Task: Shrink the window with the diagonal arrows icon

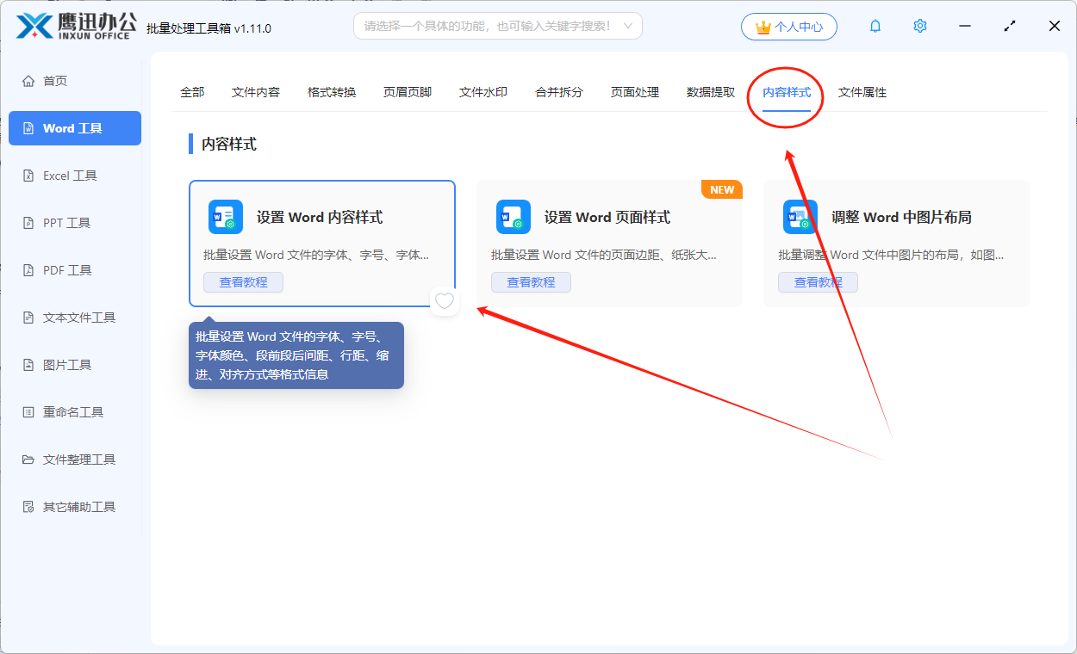Action: coord(1010,27)
